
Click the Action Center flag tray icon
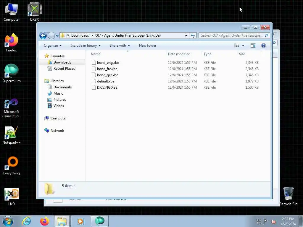point(266,222)
